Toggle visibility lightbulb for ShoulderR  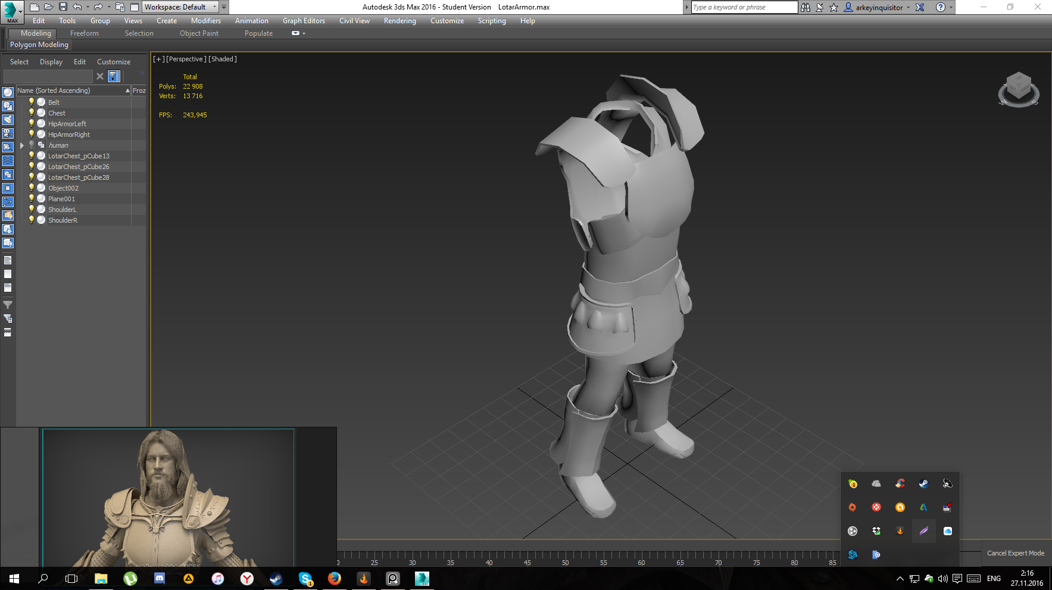(x=32, y=220)
